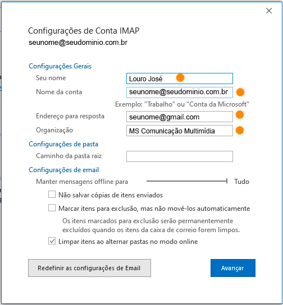Click the orange dot beside Nome da conta

click(x=240, y=92)
